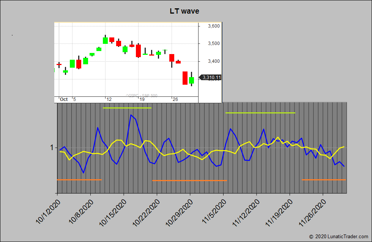The width and height of the screenshot is (372, 242).
Task: Click the middle orange line below the wave
Action: pos(189,180)
